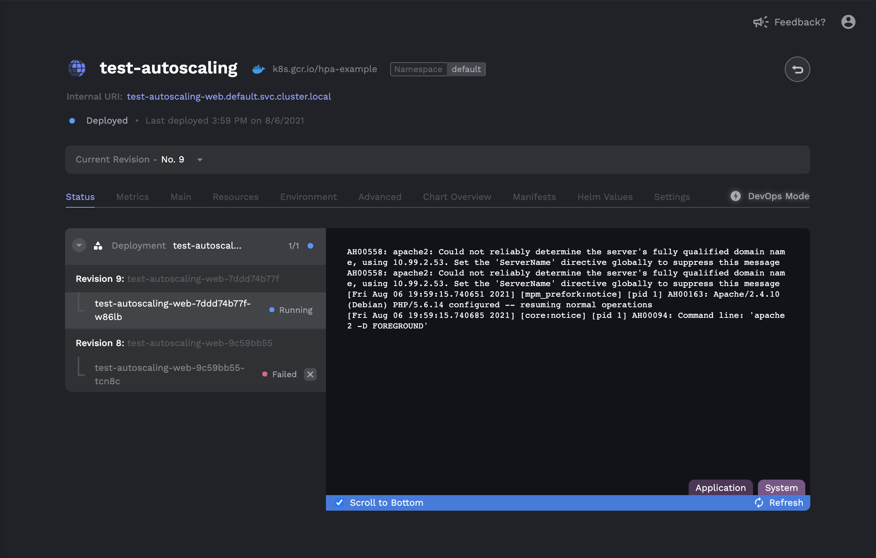Click the Running status indicator dot
Screen dimensions: 876x558
tap(271, 310)
